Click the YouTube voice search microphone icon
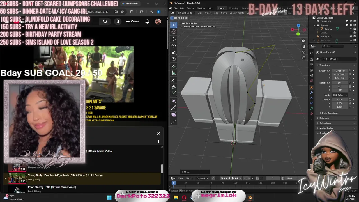359x202 pixels. [x=118, y=22]
